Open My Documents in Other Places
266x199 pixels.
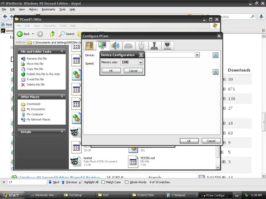[x=36, y=109]
